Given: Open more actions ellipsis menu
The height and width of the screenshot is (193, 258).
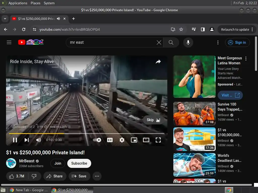Looking at the screenshot, I should [97, 176].
